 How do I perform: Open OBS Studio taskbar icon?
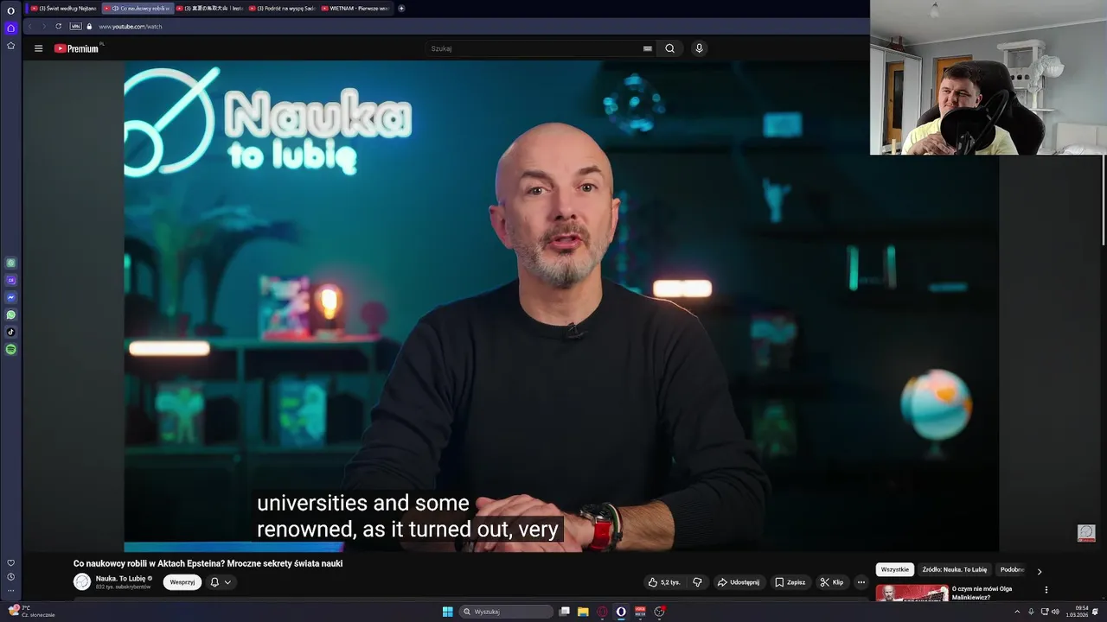(659, 612)
